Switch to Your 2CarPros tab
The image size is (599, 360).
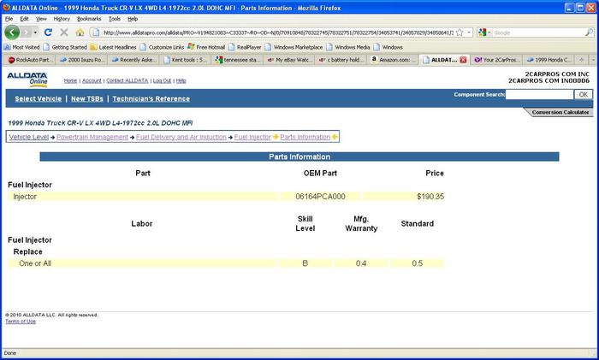(495, 60)
